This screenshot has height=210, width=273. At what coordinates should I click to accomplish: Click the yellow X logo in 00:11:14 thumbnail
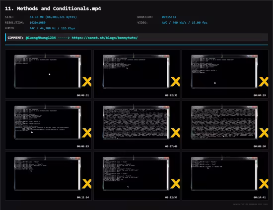[x=87, y=184]
